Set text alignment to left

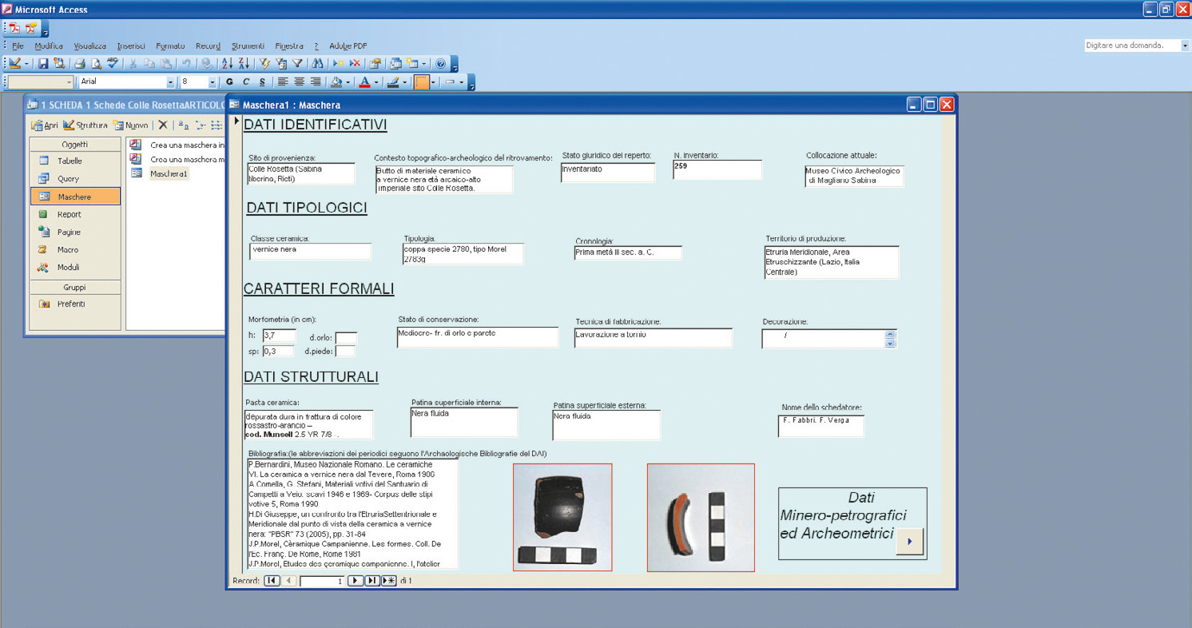click(282, 81)
